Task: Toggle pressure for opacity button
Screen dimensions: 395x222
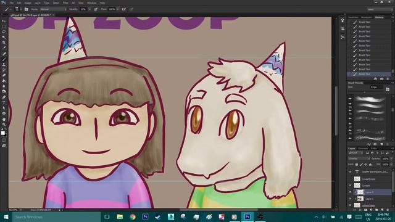Action: tap(96, 9)
